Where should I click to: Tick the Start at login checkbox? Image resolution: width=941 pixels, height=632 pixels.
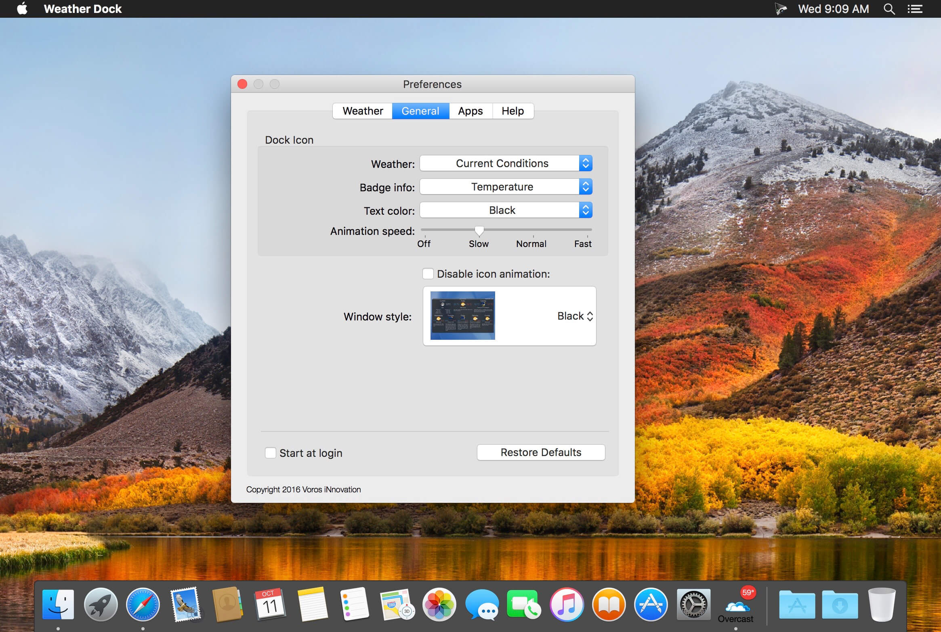270,453
